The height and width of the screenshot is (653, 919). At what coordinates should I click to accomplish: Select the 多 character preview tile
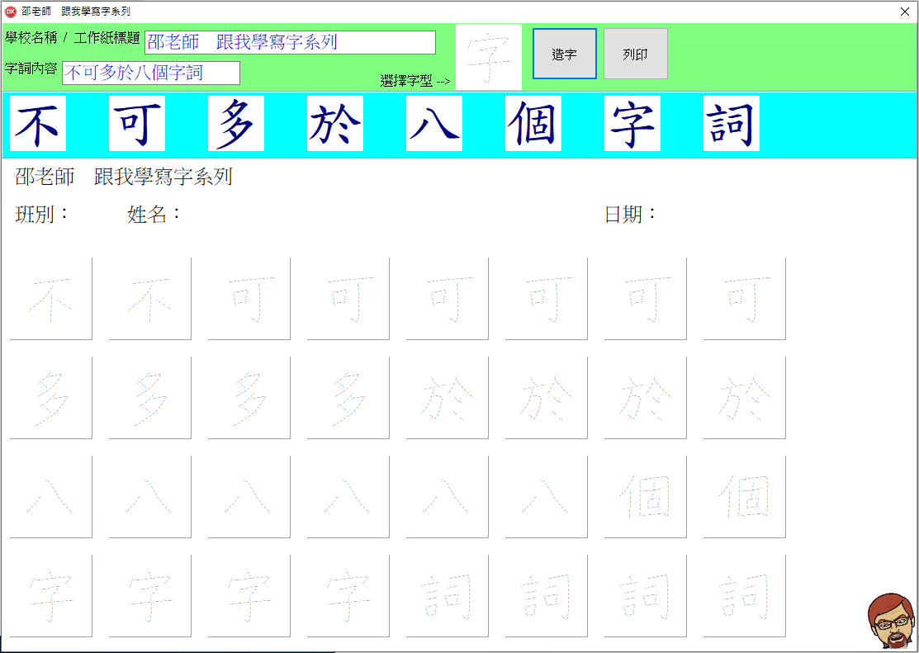235,122
